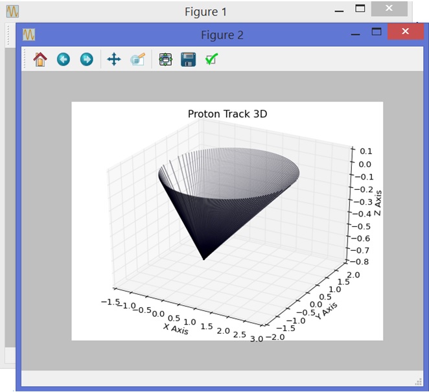Activate the Pan axes tool
Screen dimensions: 429x392
(x=113, y=60)
